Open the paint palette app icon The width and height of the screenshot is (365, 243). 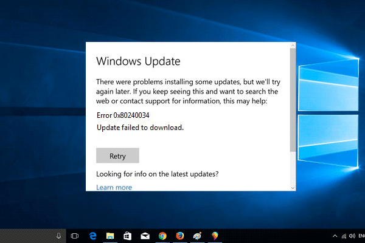coord(198,235)
